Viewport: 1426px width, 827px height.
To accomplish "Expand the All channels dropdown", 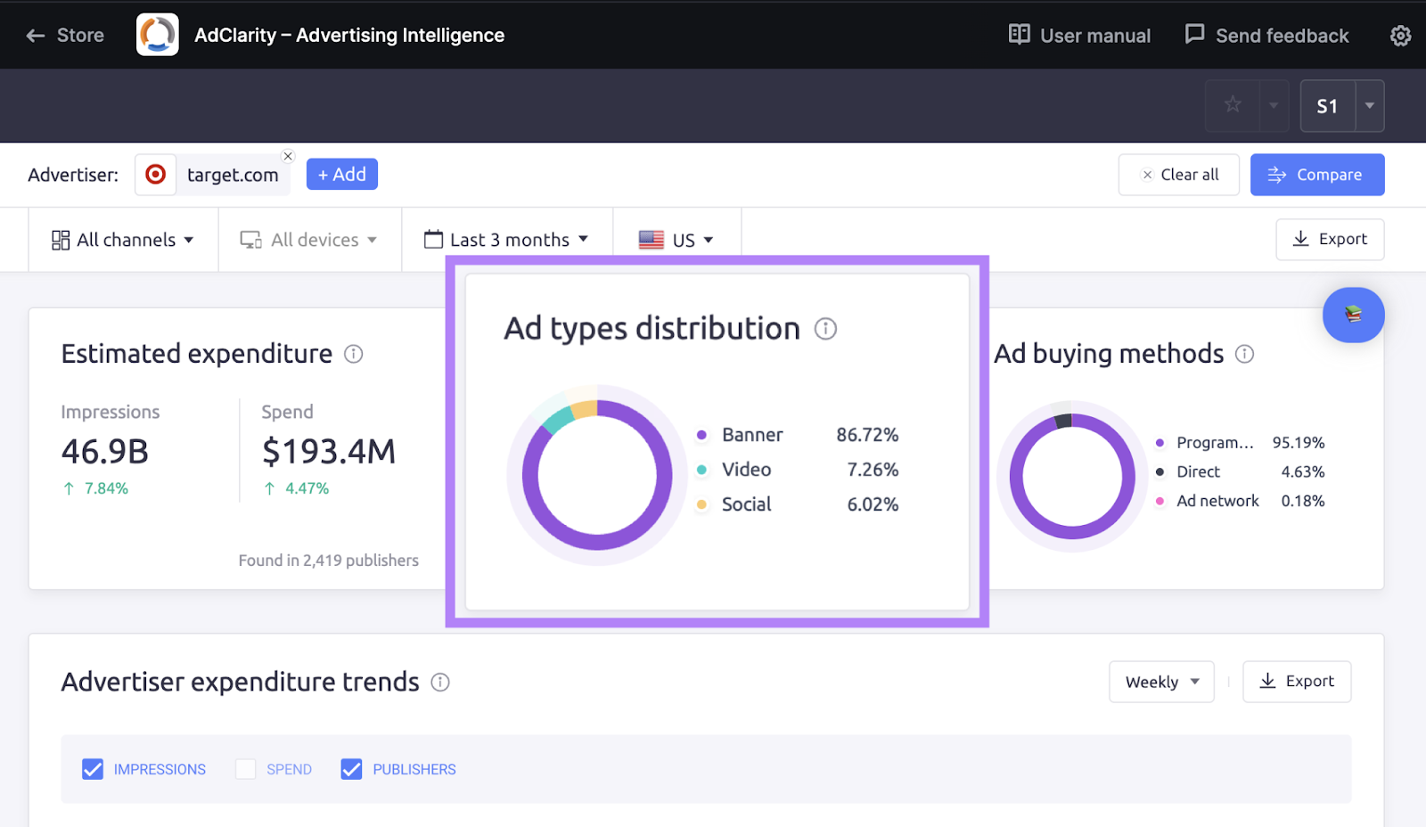I will click(x=123, y=240).
